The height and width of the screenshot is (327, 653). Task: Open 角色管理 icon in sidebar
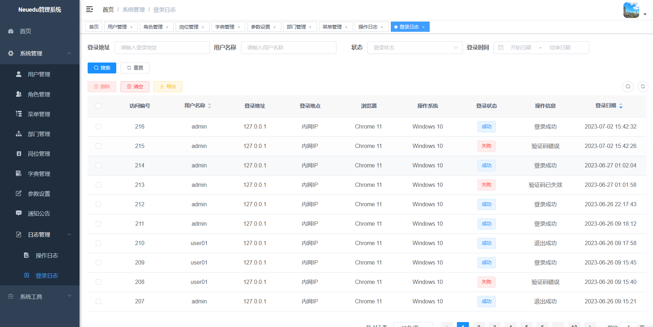point(19,94)
